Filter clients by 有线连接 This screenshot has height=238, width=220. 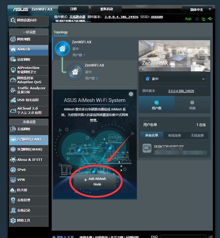pyautogui.click(x=174, y=136)
